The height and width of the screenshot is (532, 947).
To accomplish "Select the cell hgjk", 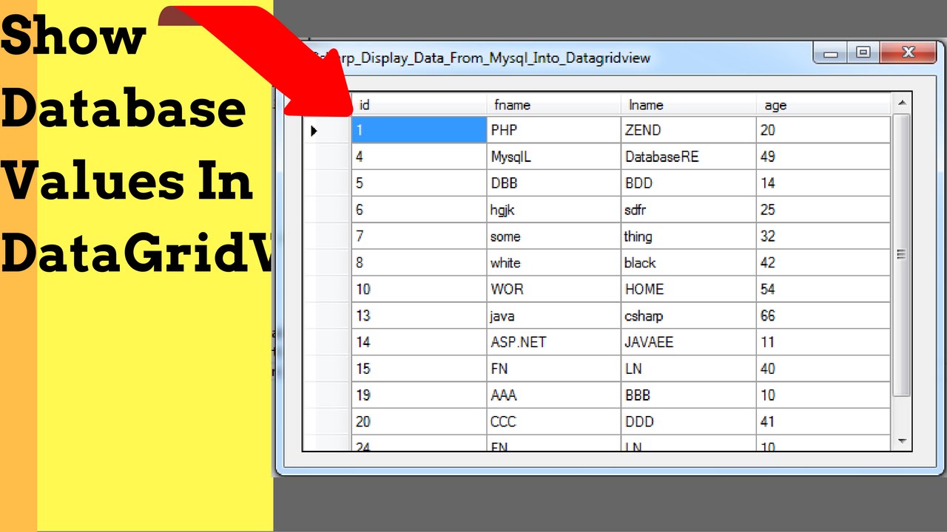I will [x=554, y=210].
